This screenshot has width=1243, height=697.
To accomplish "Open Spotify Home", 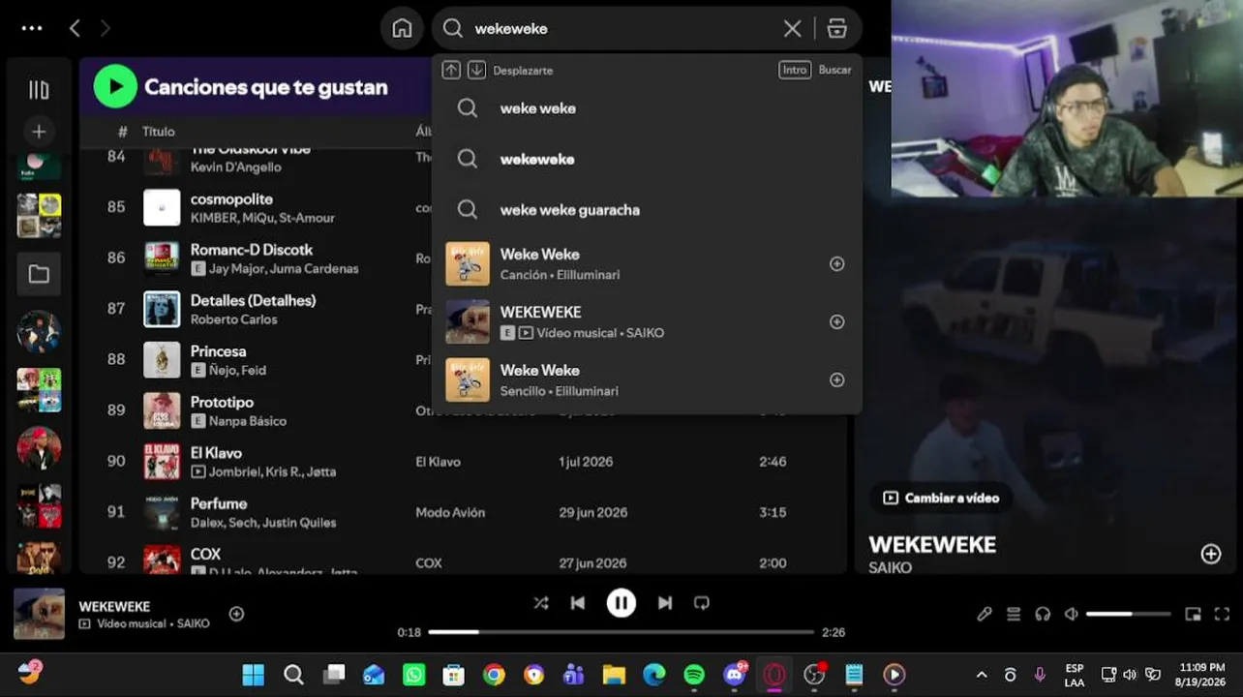I will [x=402, y=28].
